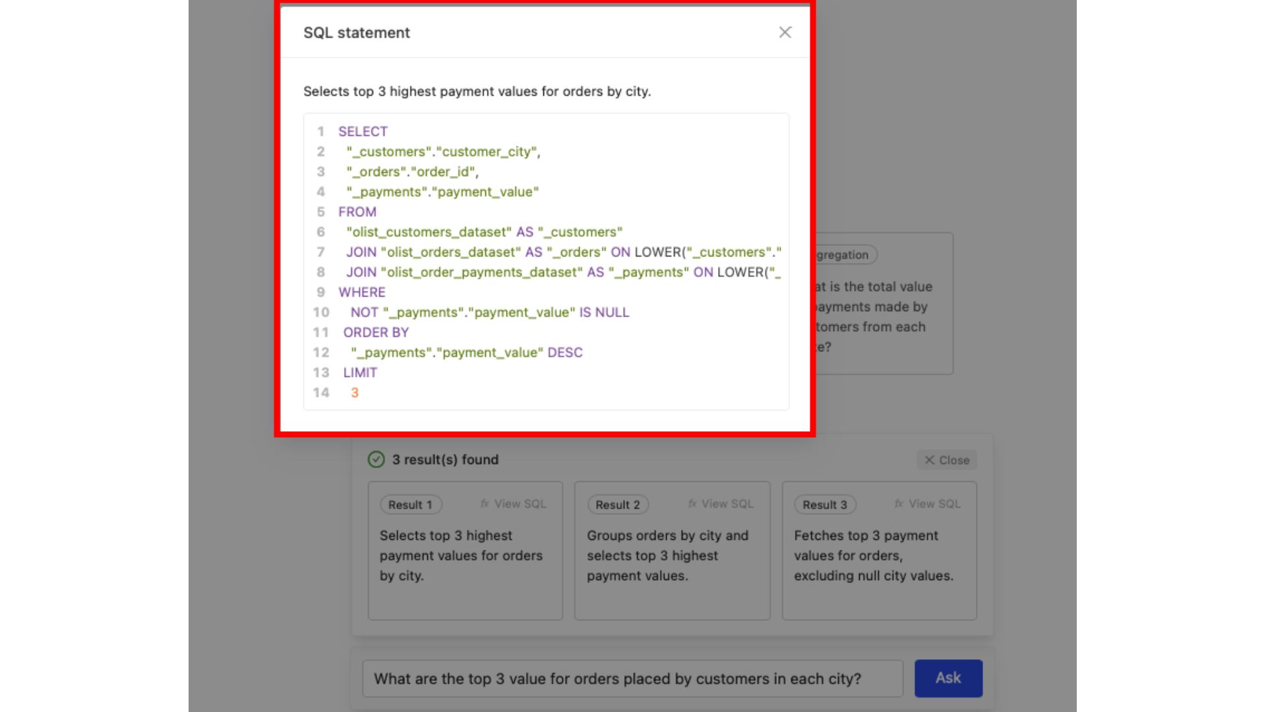
Task: Click the value 3 on line 14
Action: (355, 393)
